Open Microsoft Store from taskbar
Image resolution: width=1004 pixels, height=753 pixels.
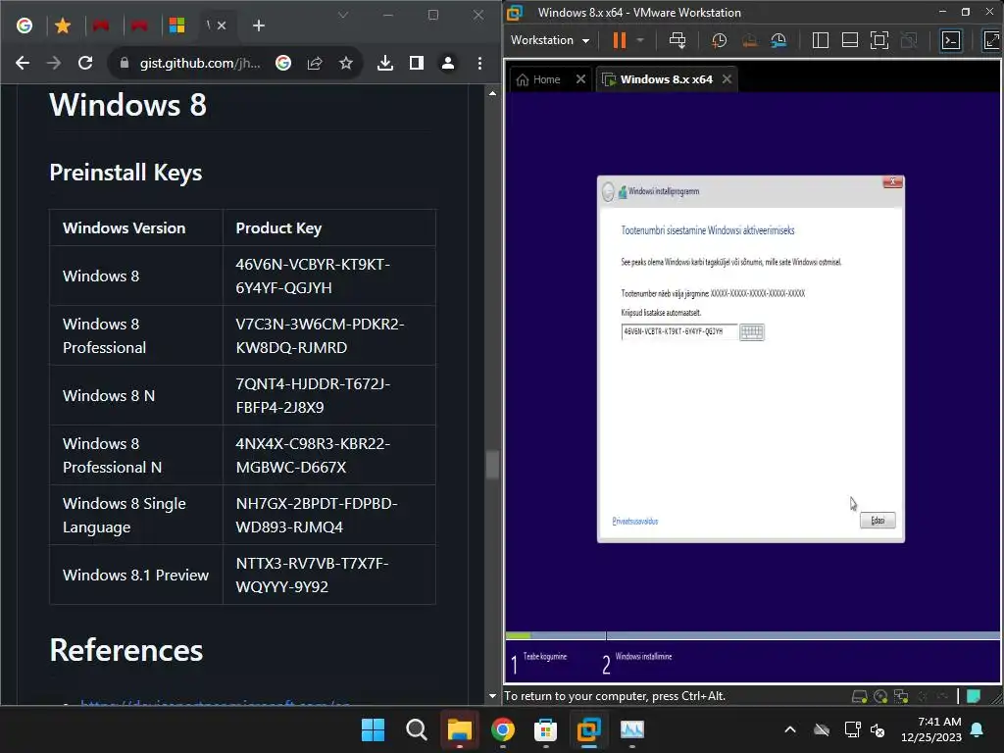[545, 729]
